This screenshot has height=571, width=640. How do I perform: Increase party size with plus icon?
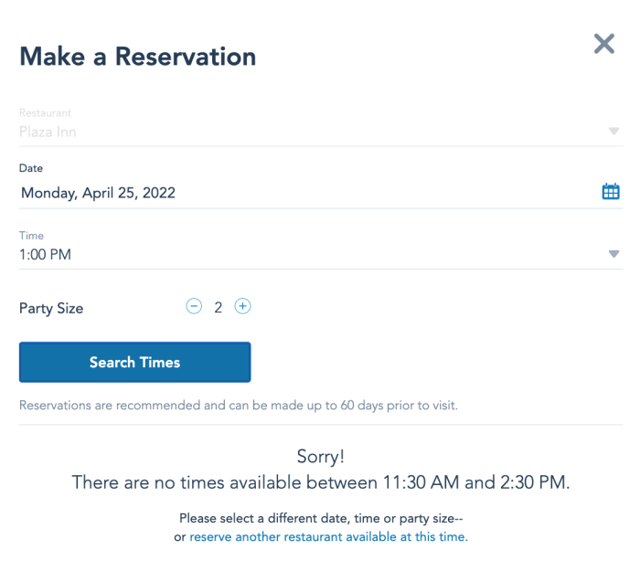(x=242, y=306)
